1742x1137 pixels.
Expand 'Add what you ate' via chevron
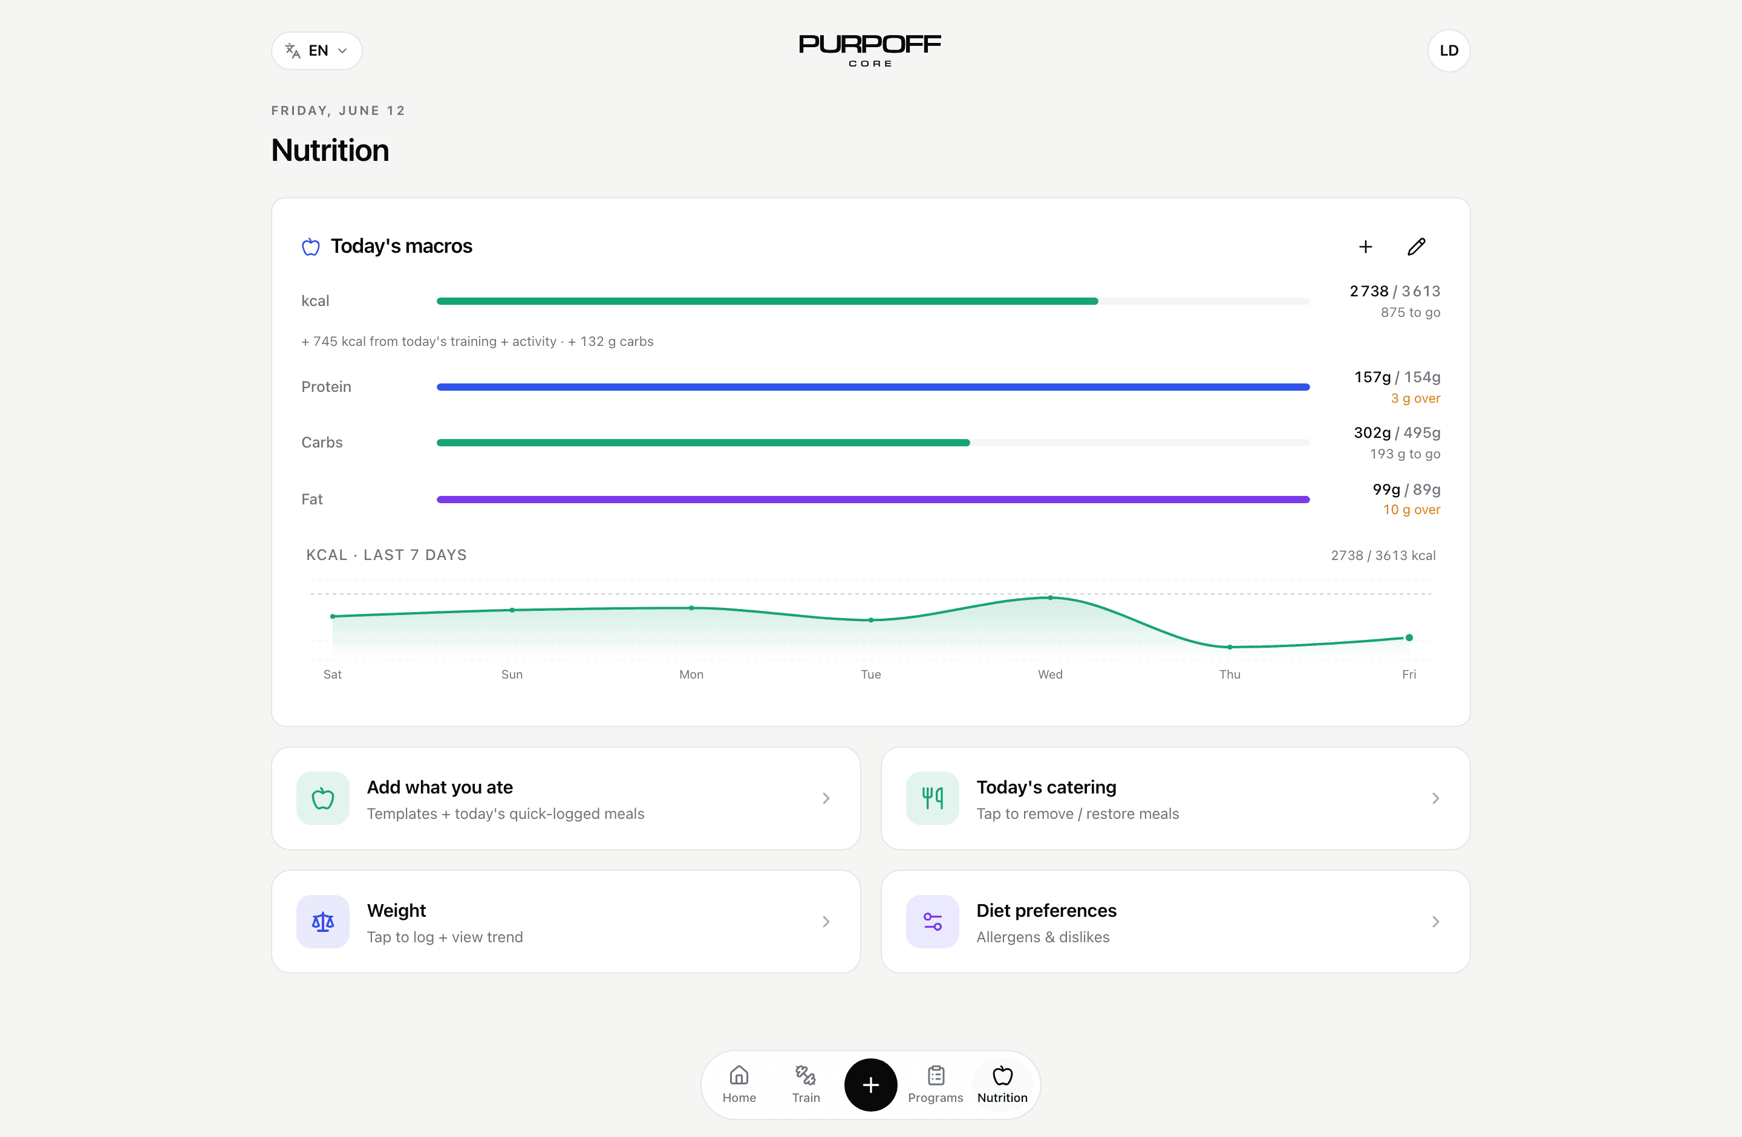826,798
